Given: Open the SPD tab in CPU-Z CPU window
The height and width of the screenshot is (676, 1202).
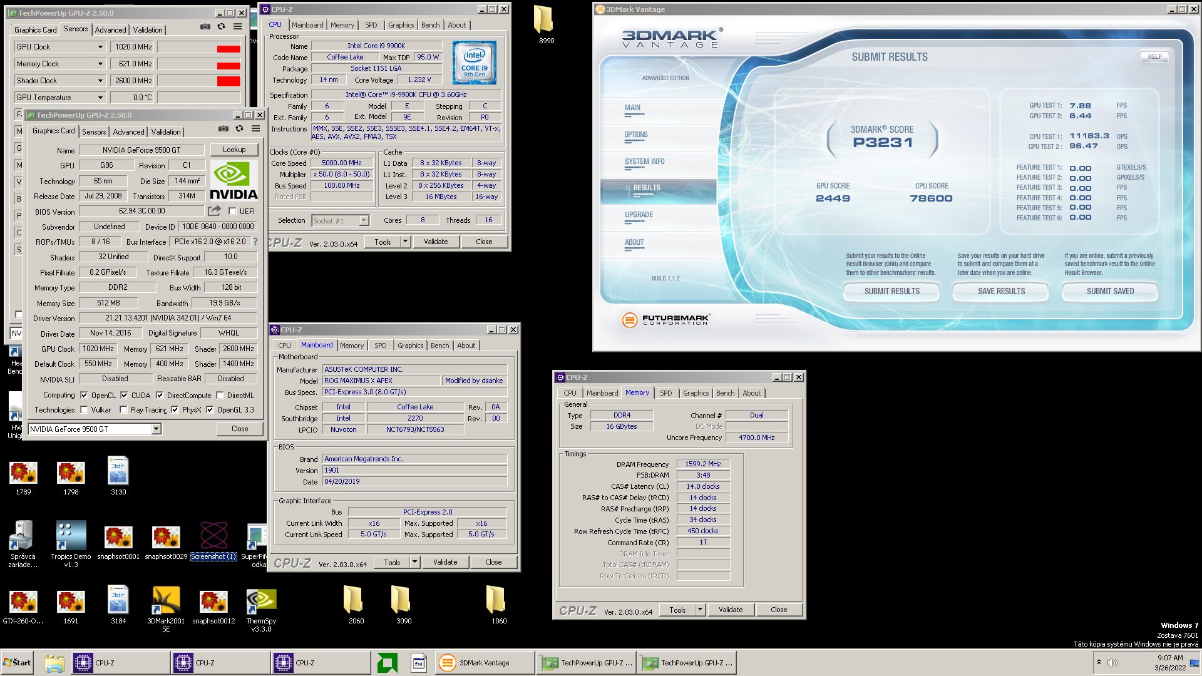Looking at the screenshot, I should 371,25.
